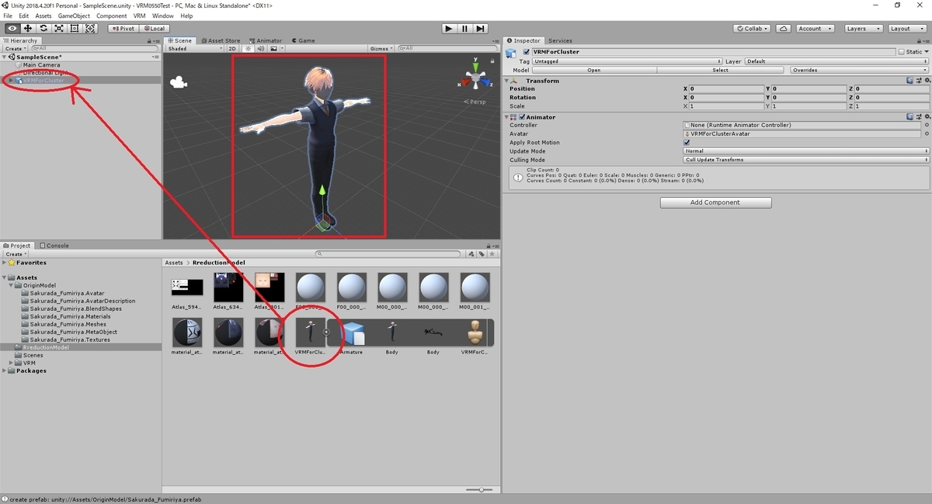The width and height of the screenshot is (932, 504).
Task: Click the Play button
Action: (449, 29)
